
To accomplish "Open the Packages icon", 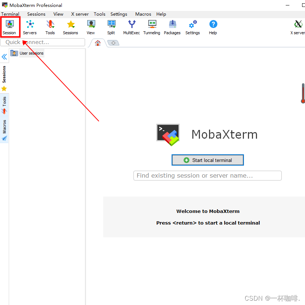I will pyautogui.click(x=172, y=27).
